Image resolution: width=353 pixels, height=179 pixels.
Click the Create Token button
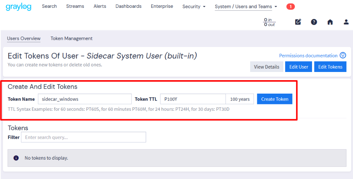click(x=275, y=99)
